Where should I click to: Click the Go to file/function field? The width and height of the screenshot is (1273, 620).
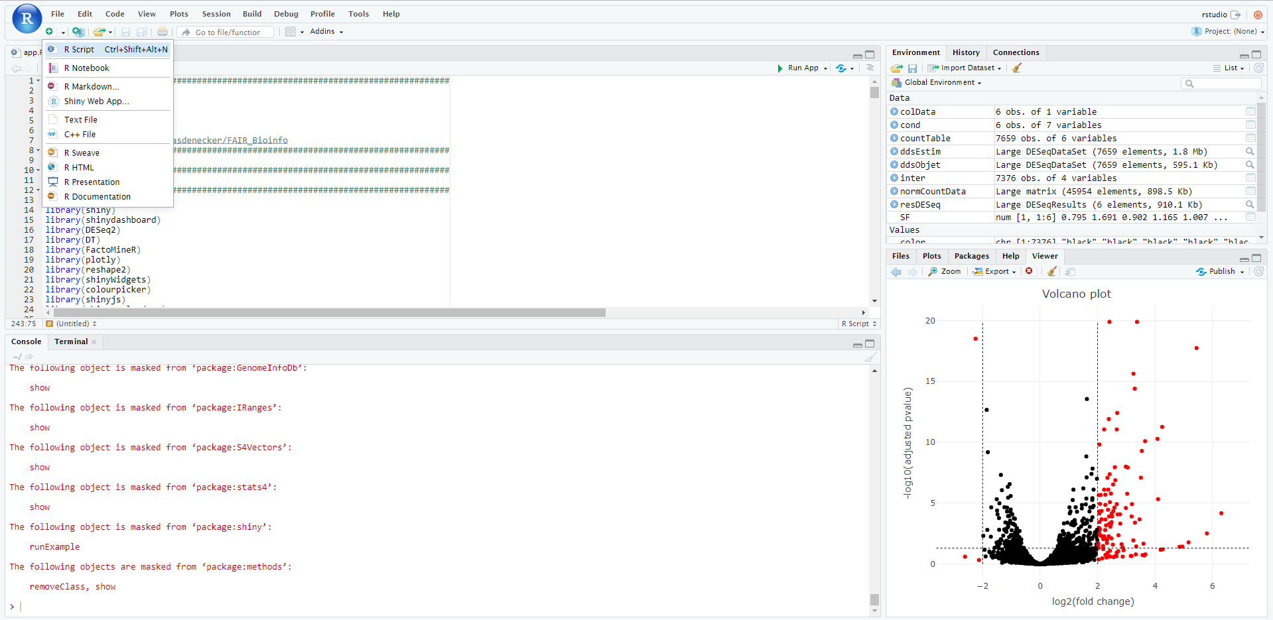click(x=227, y=32)
